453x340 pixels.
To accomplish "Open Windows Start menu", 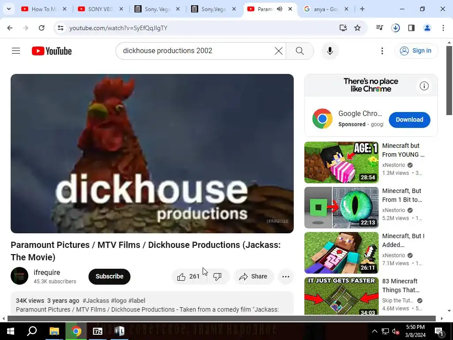I will pyautogui.click(x=11, y=331).
